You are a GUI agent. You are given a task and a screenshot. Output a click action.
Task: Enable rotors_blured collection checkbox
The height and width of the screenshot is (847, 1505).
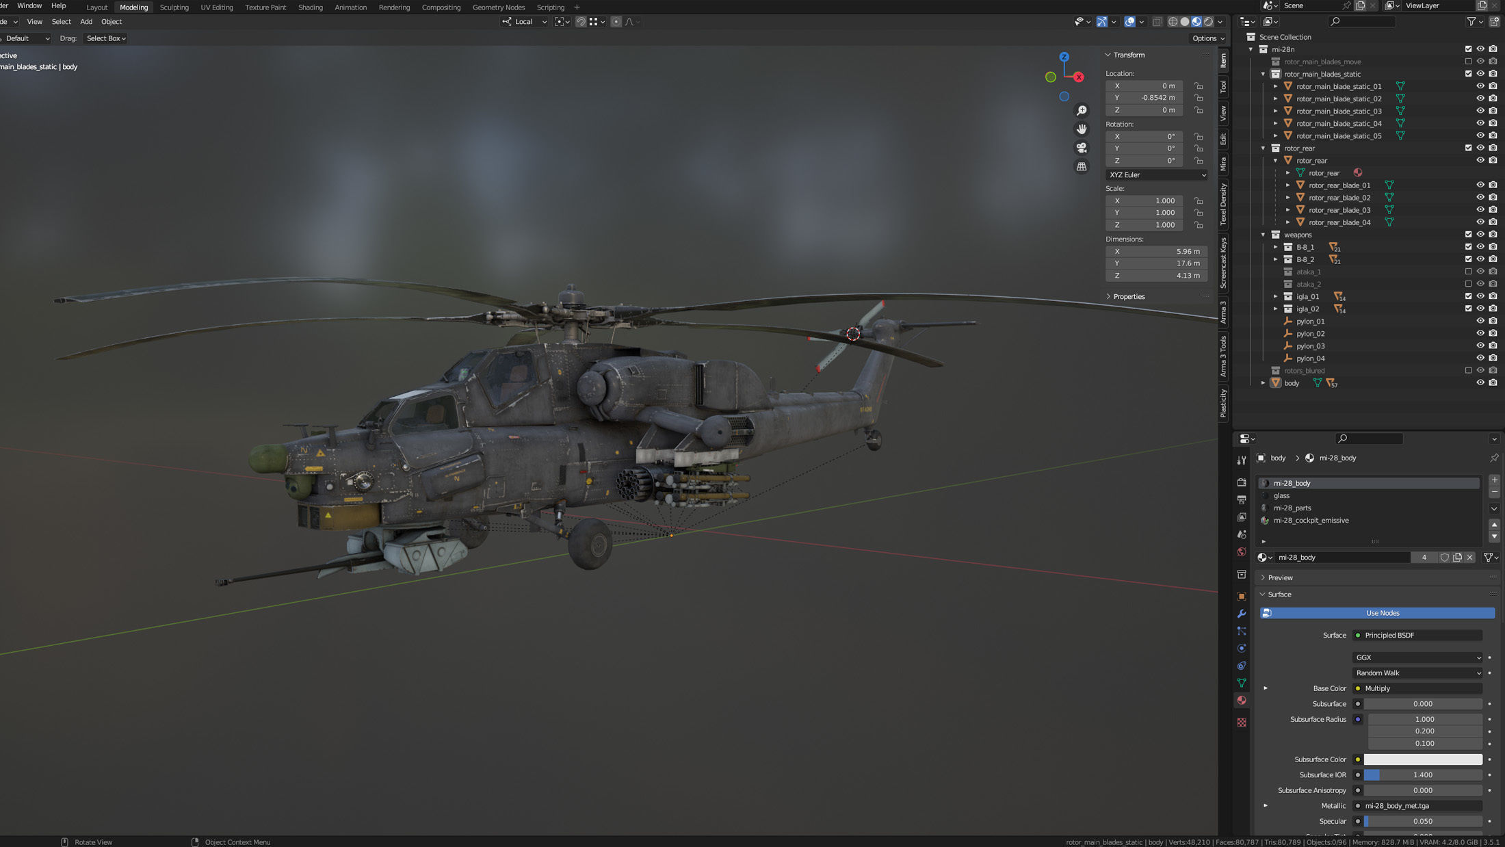coord(1468,371)
